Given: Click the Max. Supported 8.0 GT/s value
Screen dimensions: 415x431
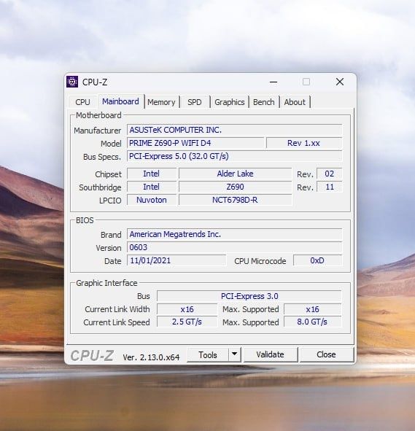Looking at the screenshot, I should click(x=312, y=322).
